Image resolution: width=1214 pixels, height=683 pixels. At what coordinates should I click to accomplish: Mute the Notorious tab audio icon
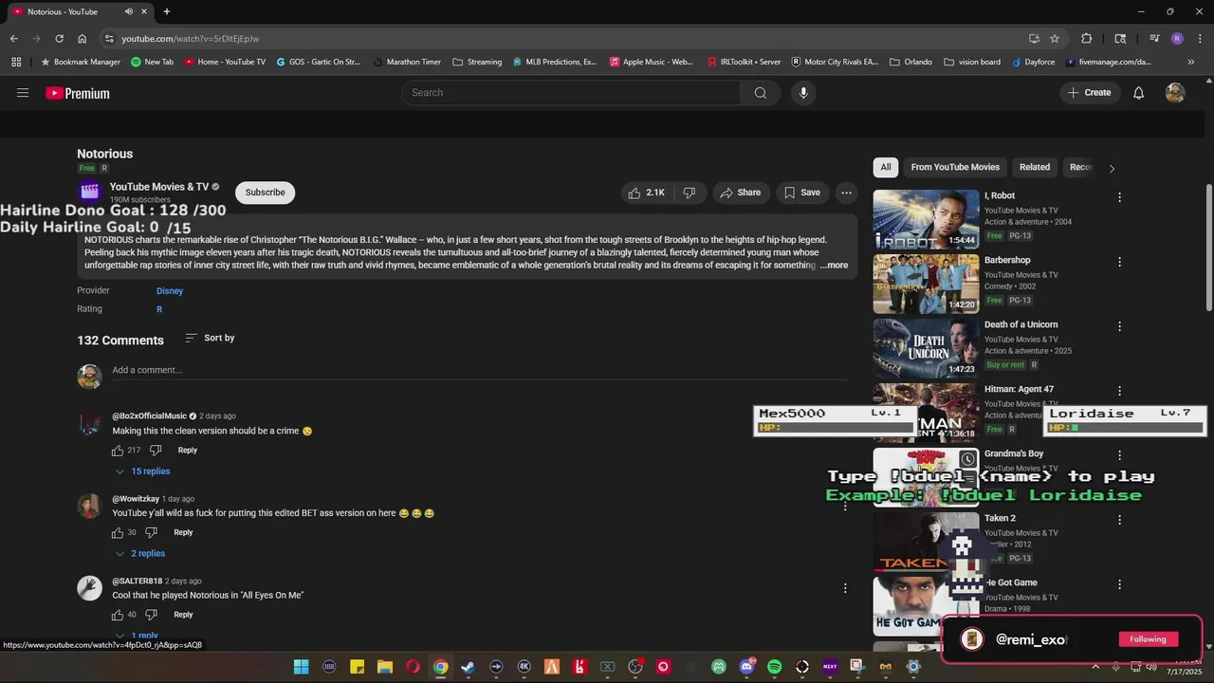coord(129,11)
